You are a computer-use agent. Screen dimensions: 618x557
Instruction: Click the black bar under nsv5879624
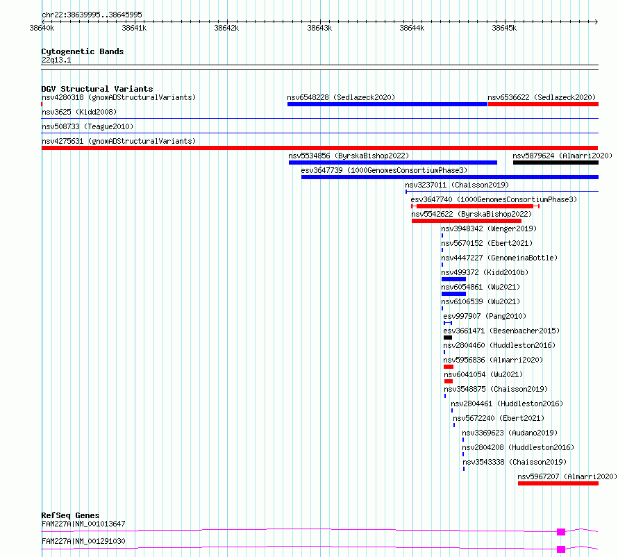[x=556, y=163]
